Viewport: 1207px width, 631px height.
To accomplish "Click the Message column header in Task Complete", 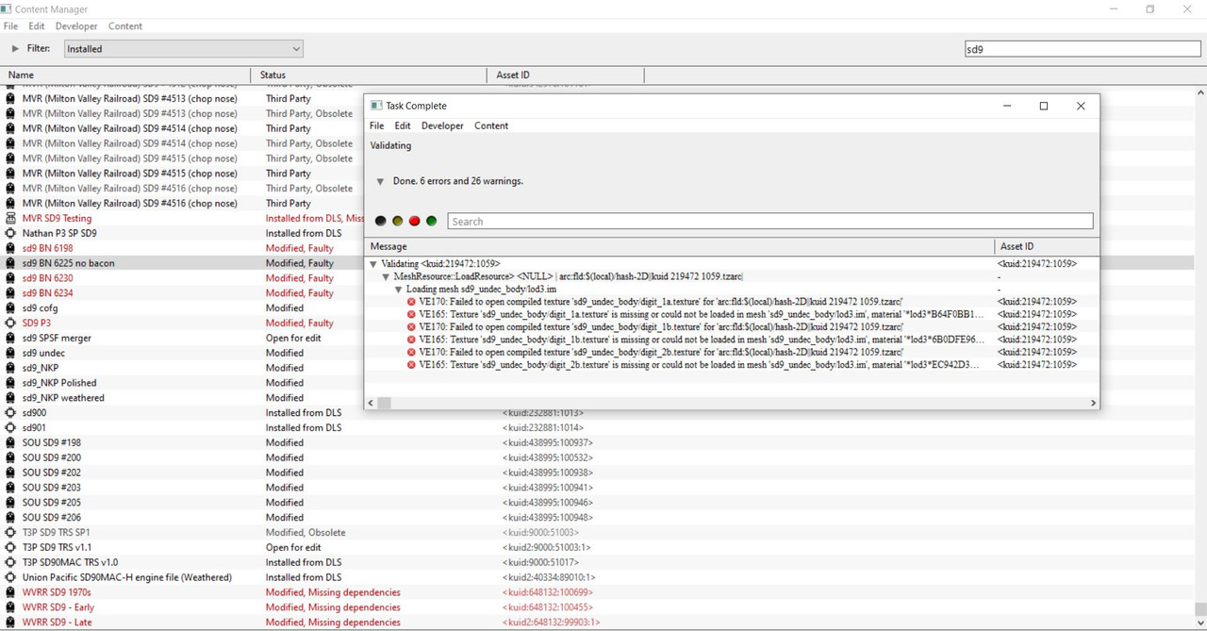I will (x=679, y=246).
